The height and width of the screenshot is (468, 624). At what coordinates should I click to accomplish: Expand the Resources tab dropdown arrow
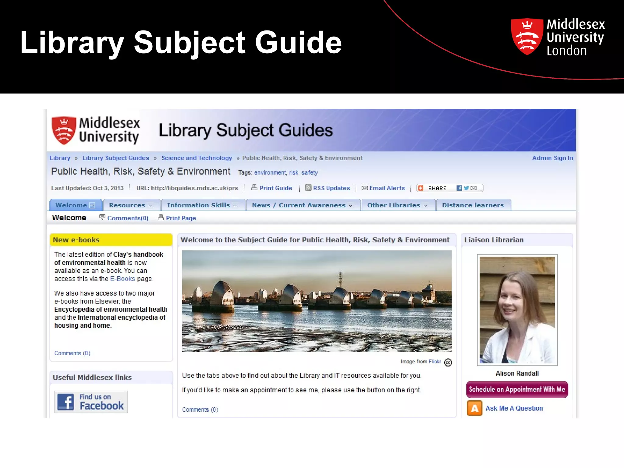click(150, 206)
